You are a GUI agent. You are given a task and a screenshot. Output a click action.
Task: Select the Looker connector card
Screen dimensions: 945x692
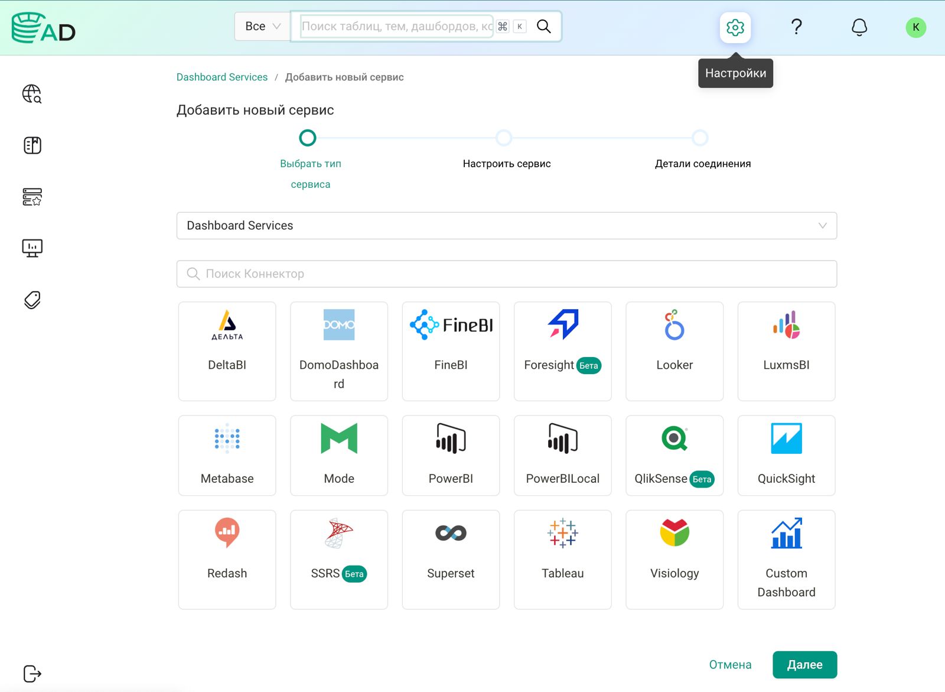[x=674, y=351]
